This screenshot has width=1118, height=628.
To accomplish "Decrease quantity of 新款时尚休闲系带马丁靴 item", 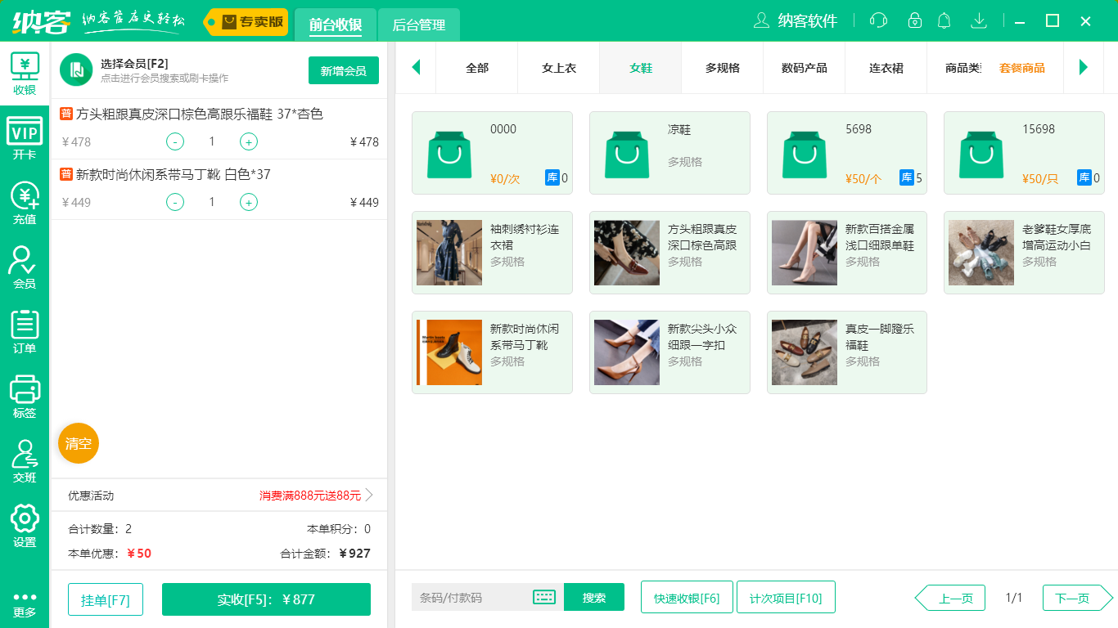I will pos(175,202).
